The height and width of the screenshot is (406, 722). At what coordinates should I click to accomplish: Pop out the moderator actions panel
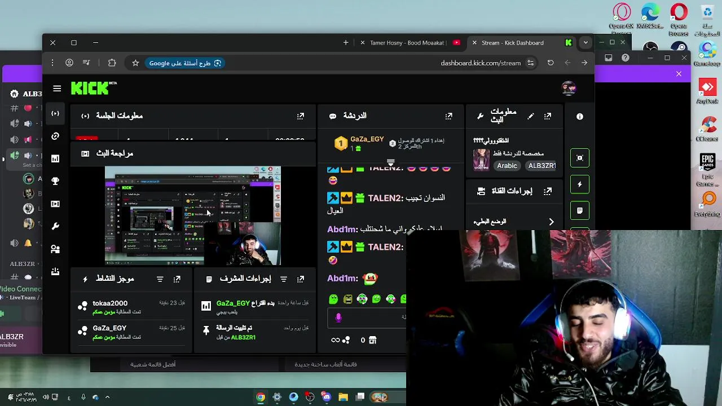(x=301, y=279)
